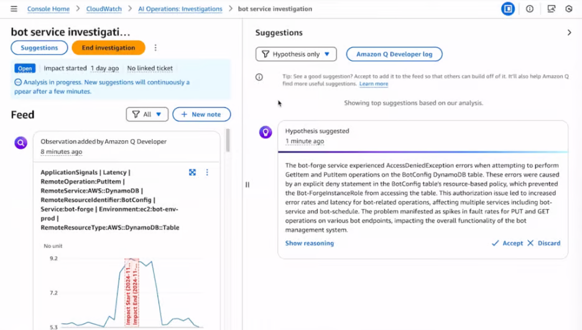Viewport: 582px width, 330px height.
Task: Click the clock icon in top bar
Action: tap(569, 9)
